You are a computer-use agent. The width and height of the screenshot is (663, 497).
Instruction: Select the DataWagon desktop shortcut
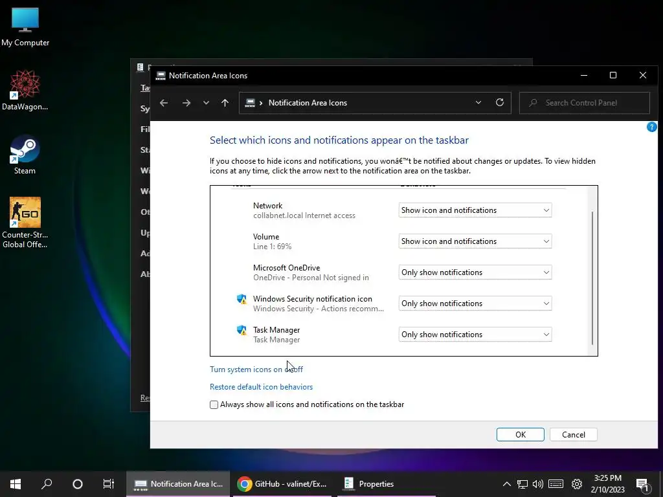25,91
